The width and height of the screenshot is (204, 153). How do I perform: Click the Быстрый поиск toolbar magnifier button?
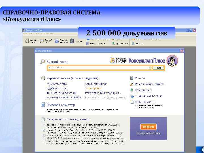click(x=46, y=41)
